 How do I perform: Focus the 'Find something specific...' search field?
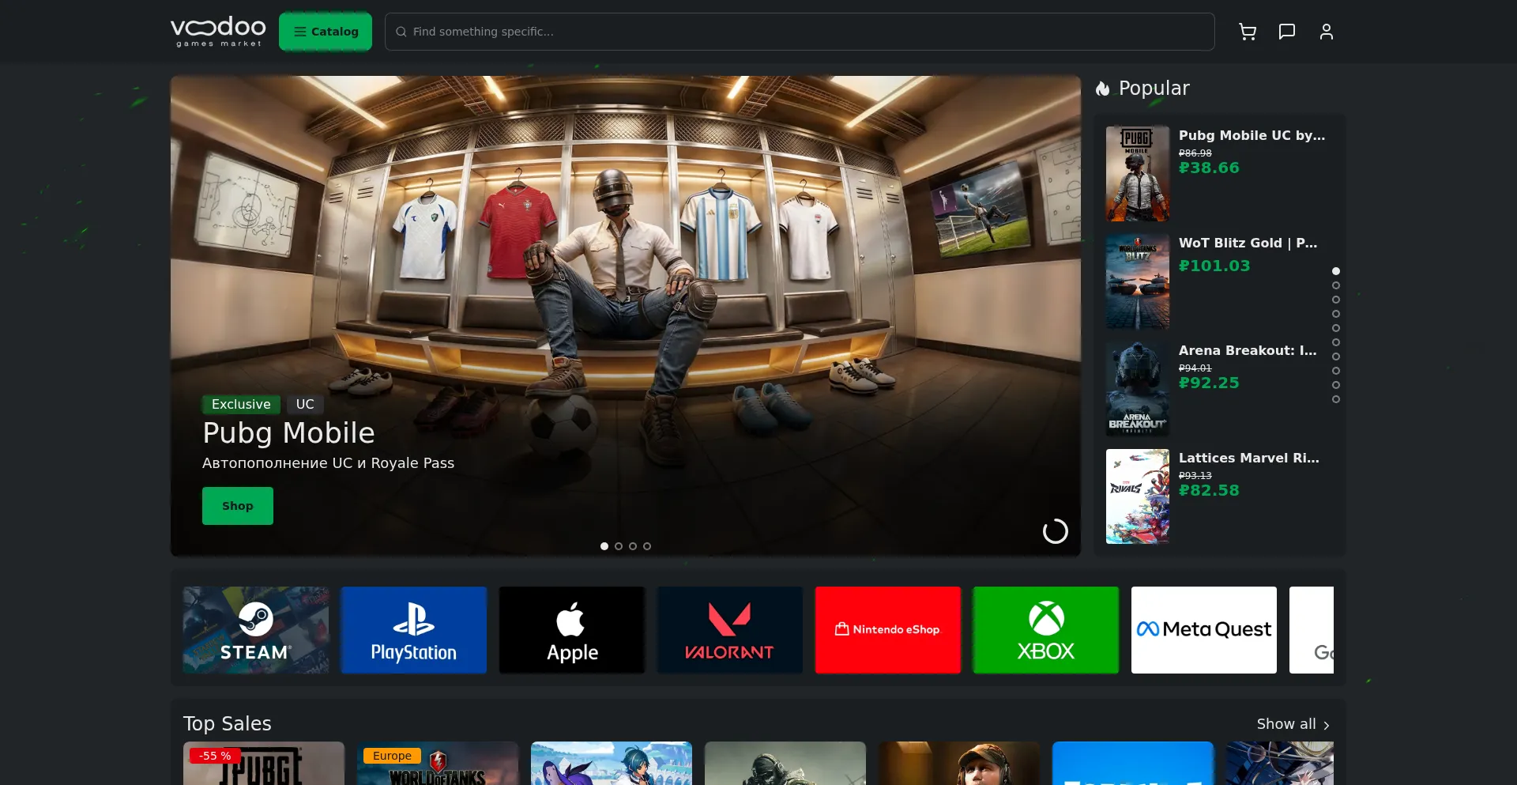coord(800,32)
